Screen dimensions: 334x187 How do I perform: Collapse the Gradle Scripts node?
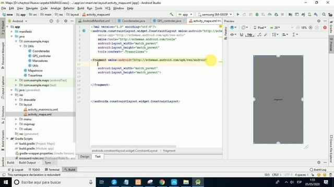tap(7, 139)
